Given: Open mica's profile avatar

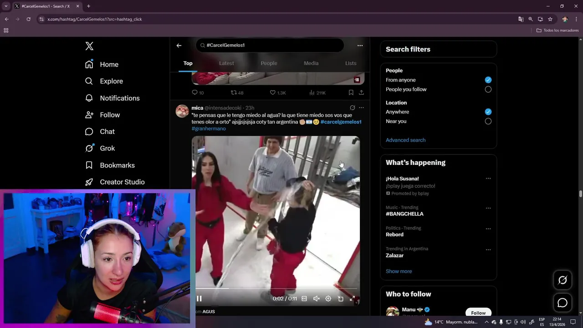Looking at the screenshot, I should point(182,111).
